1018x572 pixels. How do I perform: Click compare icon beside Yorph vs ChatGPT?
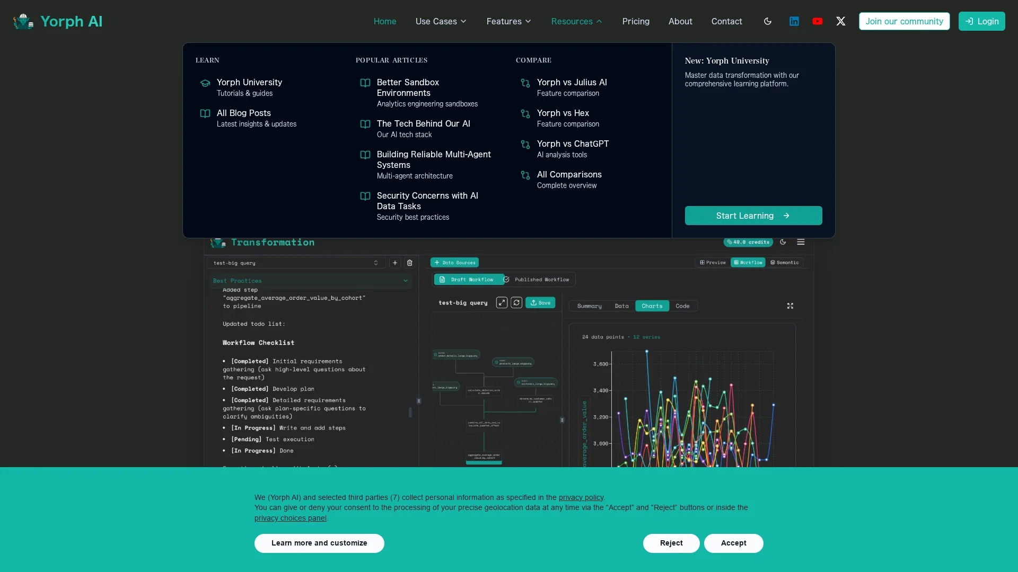525,145
